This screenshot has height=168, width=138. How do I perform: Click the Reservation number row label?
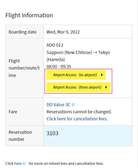[x=20, y=136]
